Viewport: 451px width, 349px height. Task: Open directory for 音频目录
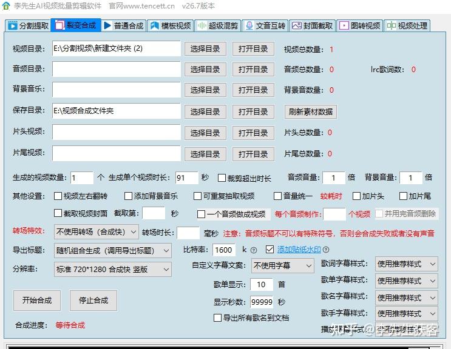pos(253,69)
